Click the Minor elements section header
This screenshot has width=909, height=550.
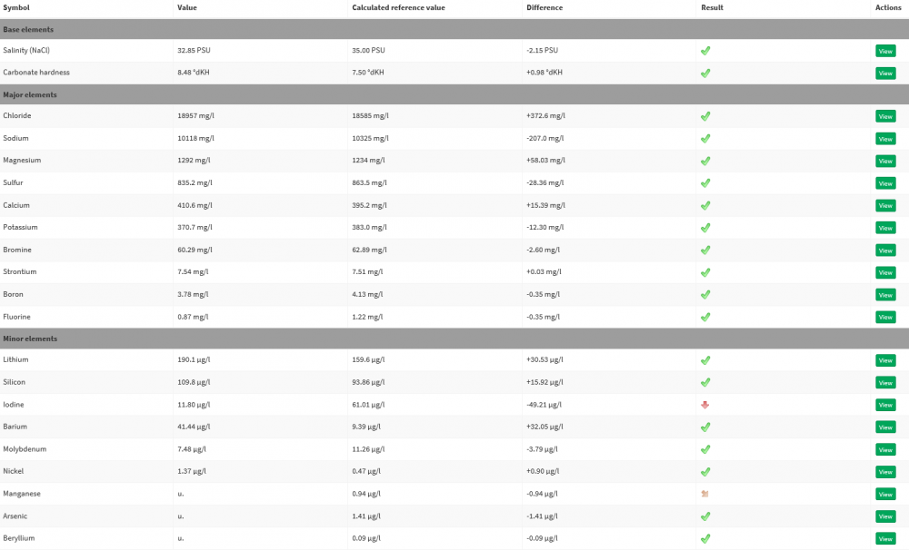[x=30, y=339]
